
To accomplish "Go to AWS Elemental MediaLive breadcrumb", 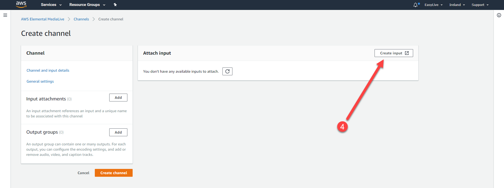I will (x=43, y=19).
